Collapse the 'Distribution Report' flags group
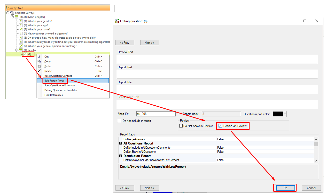Viewport: 326px width, 196px height. click(121, 156)
